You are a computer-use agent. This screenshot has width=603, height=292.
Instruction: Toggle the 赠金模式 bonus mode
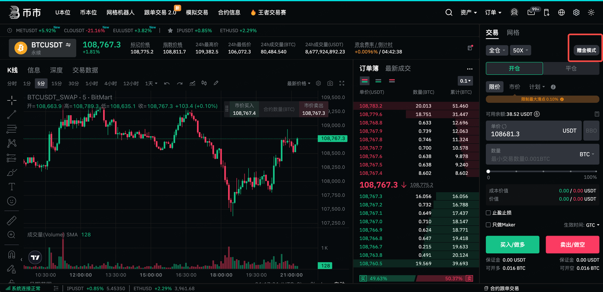[x=586, y=50]
